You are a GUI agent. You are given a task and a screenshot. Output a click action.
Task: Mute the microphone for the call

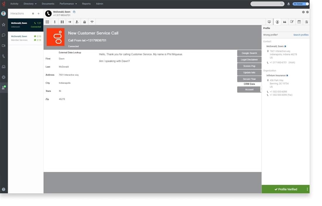coord(55,22)
